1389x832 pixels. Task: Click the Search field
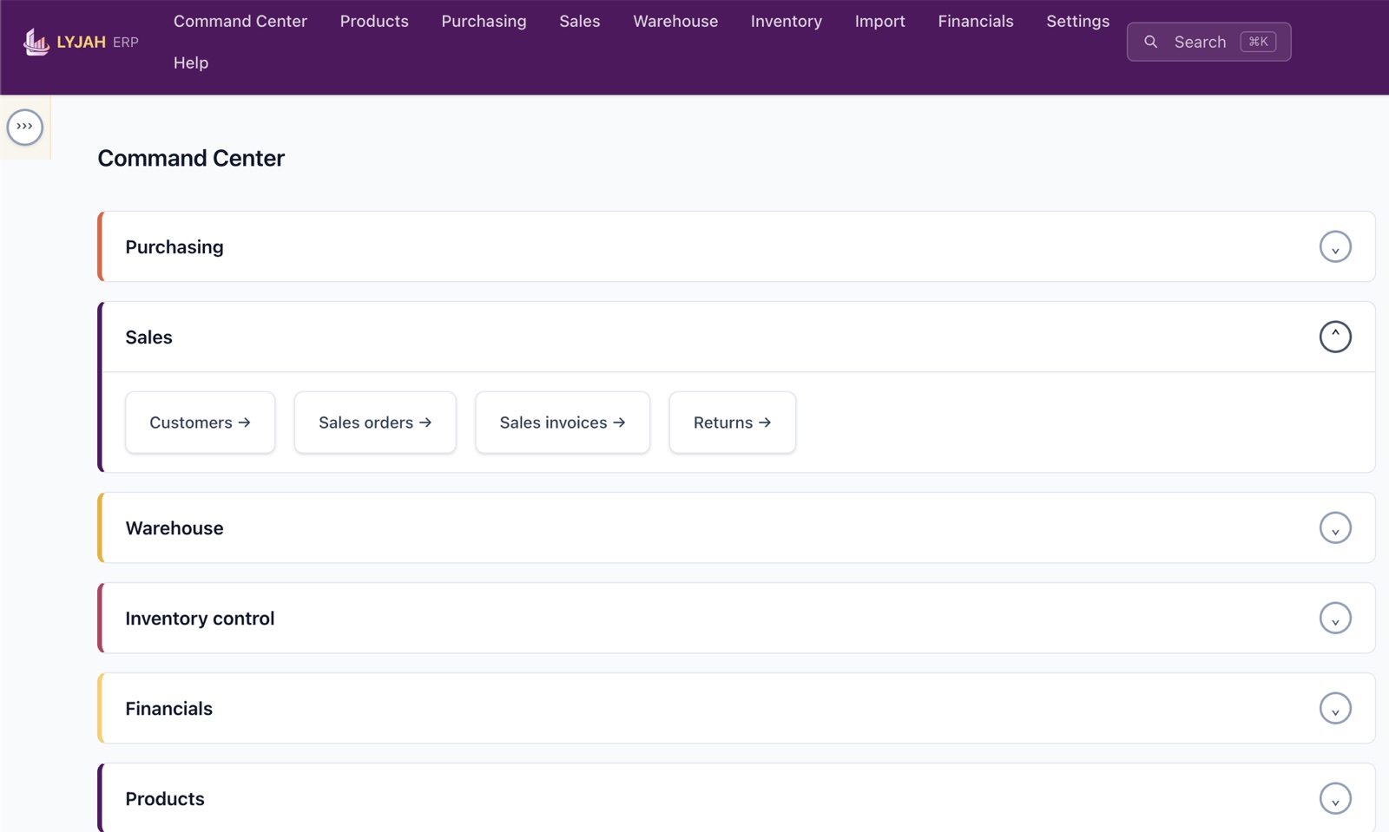[1208, 42]
